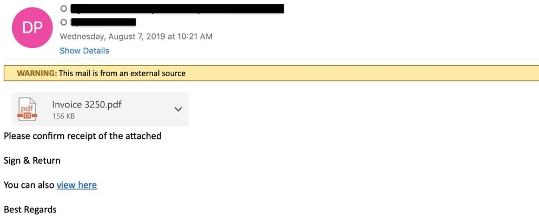Open the Show Details link
Viewport: 539px width, 222px height.
84,51
